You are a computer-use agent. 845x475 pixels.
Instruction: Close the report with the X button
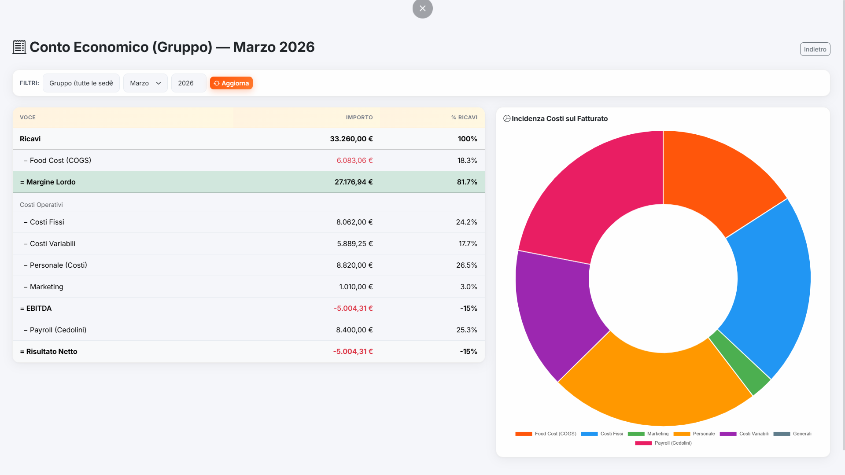(x=422, y=8)
